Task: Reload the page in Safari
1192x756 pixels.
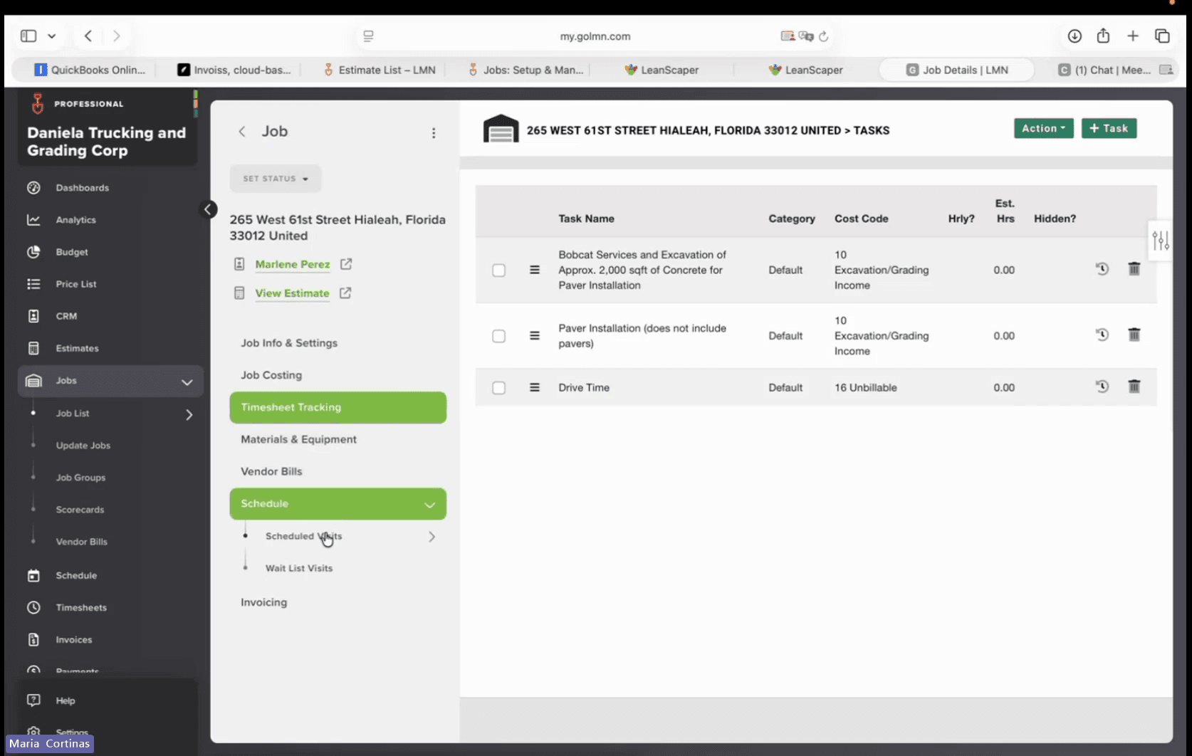Action: click(x=824, y=36)
